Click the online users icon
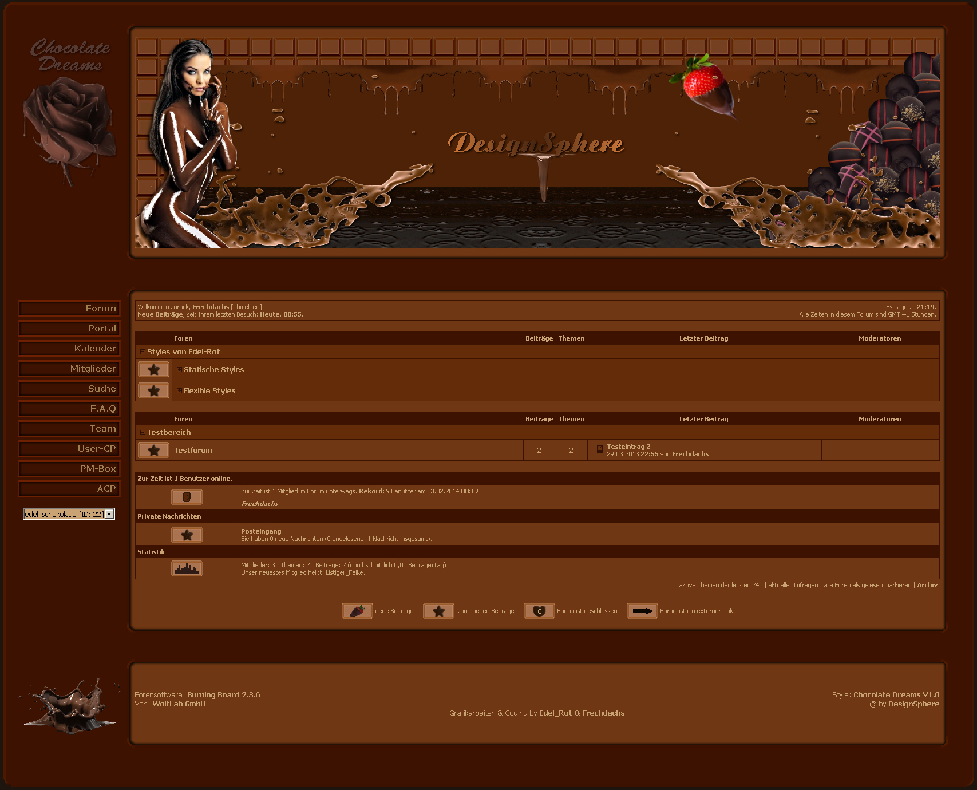This screenshot has width=977, height=790. click(x=187, y=497)
